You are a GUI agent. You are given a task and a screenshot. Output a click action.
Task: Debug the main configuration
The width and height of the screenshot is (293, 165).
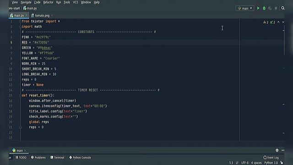tap(264, 8)
